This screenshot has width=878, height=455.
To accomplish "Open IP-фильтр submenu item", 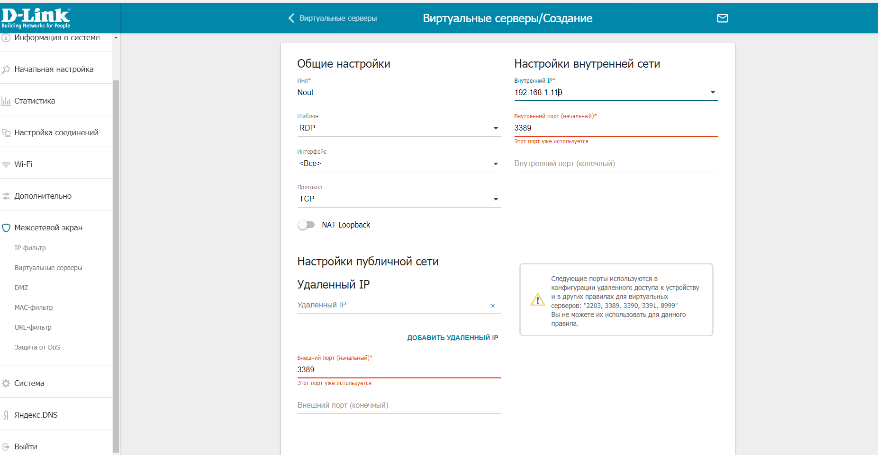I will click(x=30, y=248).
